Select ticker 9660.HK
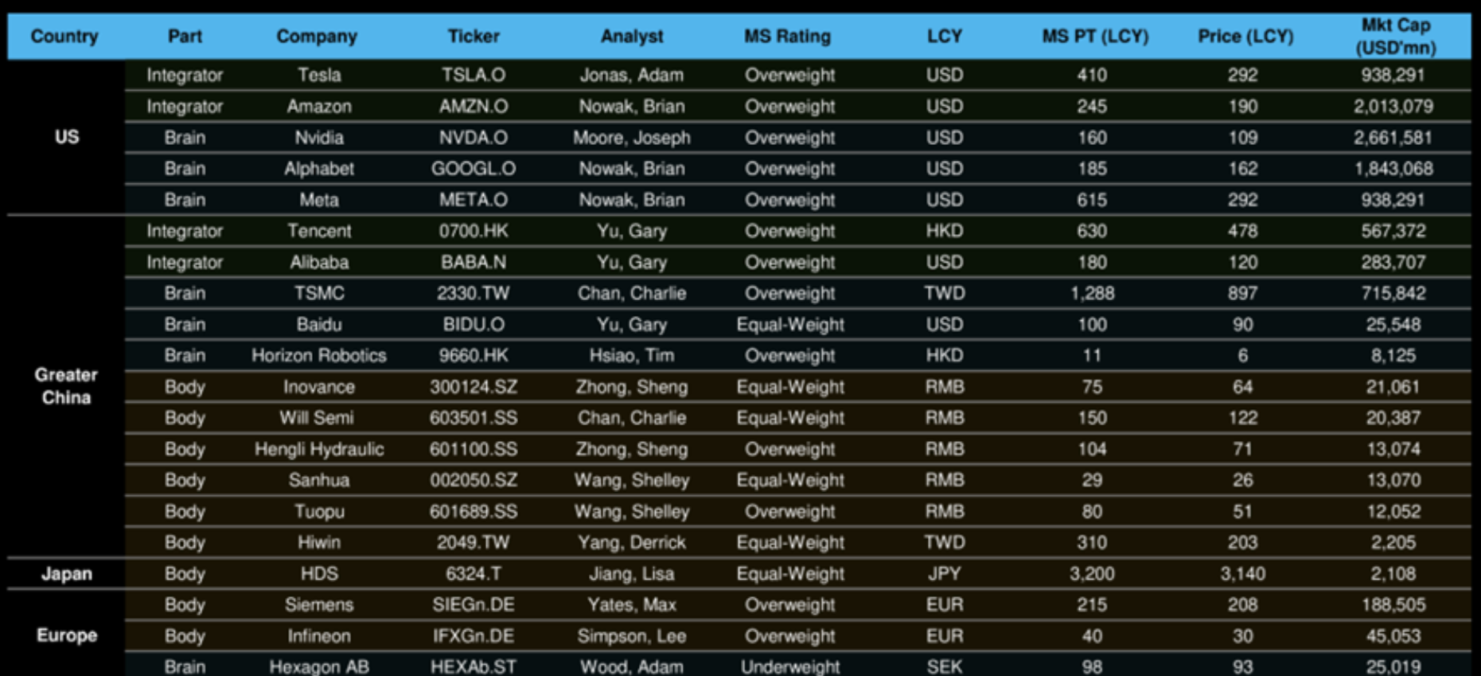The image size is (1481, 676). pyautogui.click(x=474, y=356)
